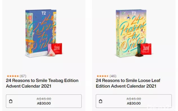
Task: Click the T2 logo on blue calendar box
Action: click(x=44, y=13)
